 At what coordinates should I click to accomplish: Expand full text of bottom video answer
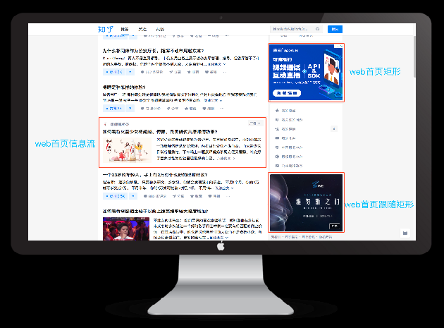(218, 238)
